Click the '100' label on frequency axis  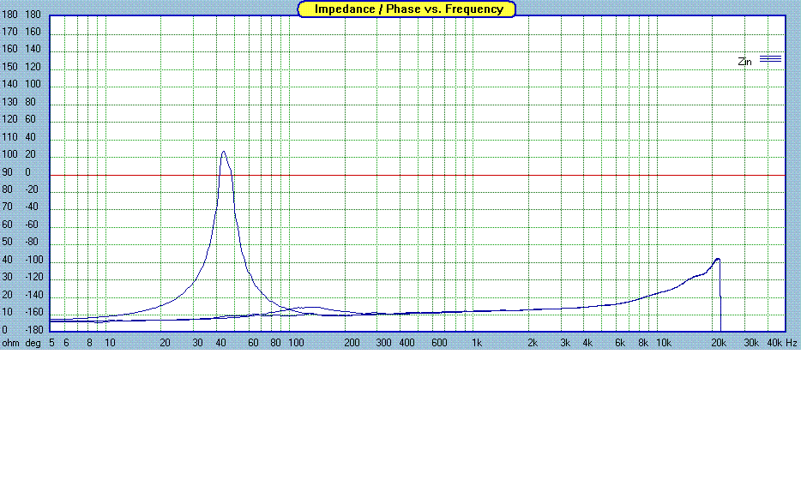(296, 343)
